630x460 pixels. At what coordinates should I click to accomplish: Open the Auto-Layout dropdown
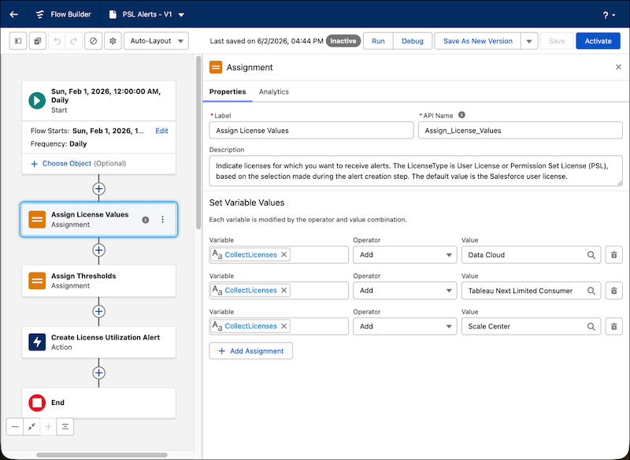pos(156,41)
